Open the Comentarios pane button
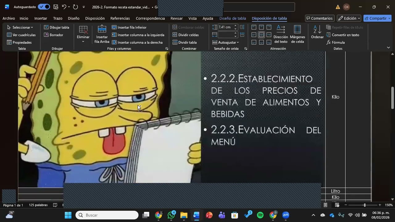This screenshot has width=395, height=222. click(x=320, y=18)
